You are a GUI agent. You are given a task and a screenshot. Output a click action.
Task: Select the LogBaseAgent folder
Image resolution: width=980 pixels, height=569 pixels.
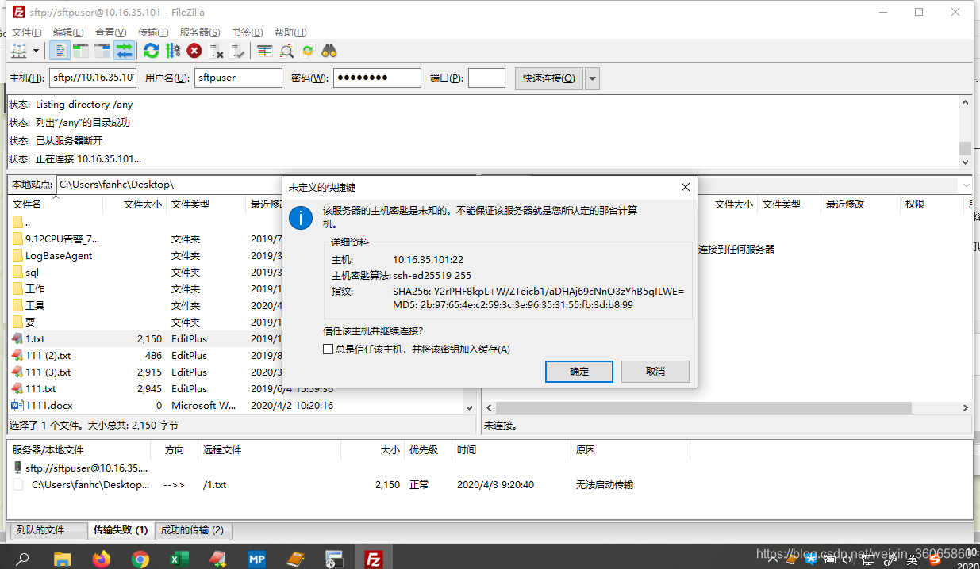click(59, 255)
